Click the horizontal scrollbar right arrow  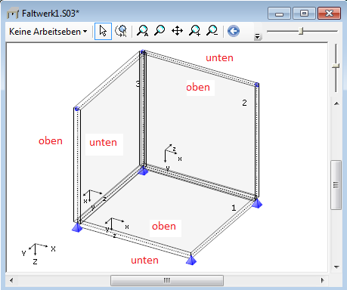click(x=323, y=280)
